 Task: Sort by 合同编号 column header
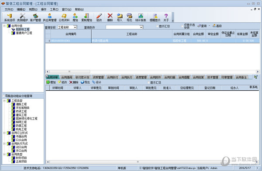pyautogui.click(x=71, y=34)
